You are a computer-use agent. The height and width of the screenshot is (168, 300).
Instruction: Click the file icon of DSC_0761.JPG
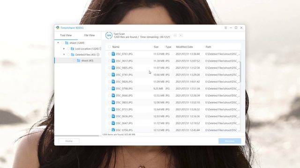[113, 54]
